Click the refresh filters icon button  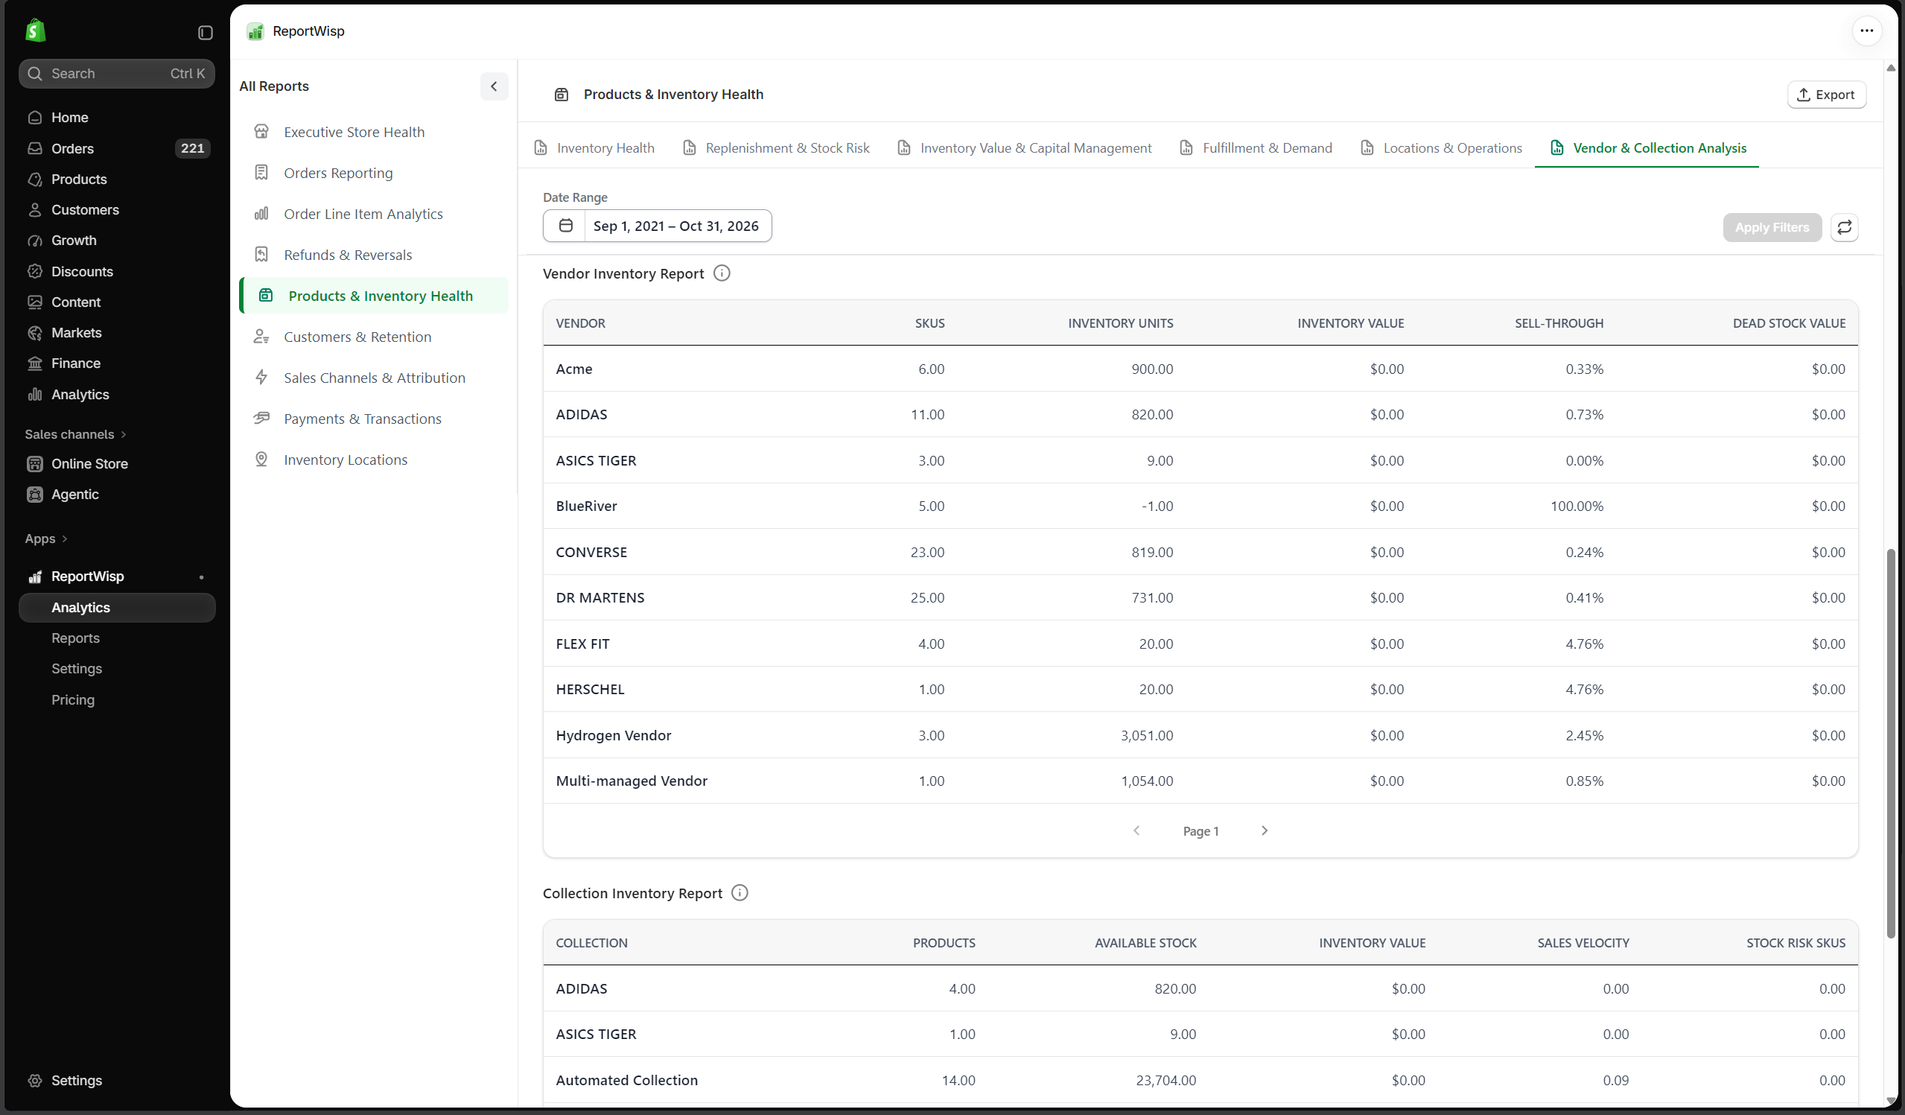1844,227
